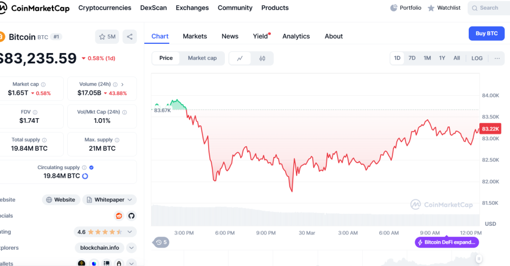Image resolution: width=510 pixels, height=266 pixels.
Task: Click the mini chart range pause handle
Action: point(478,259)
